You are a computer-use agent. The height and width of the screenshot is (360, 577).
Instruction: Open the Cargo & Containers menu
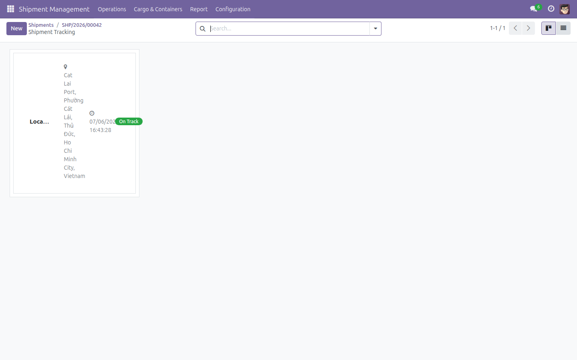point(158,9)
